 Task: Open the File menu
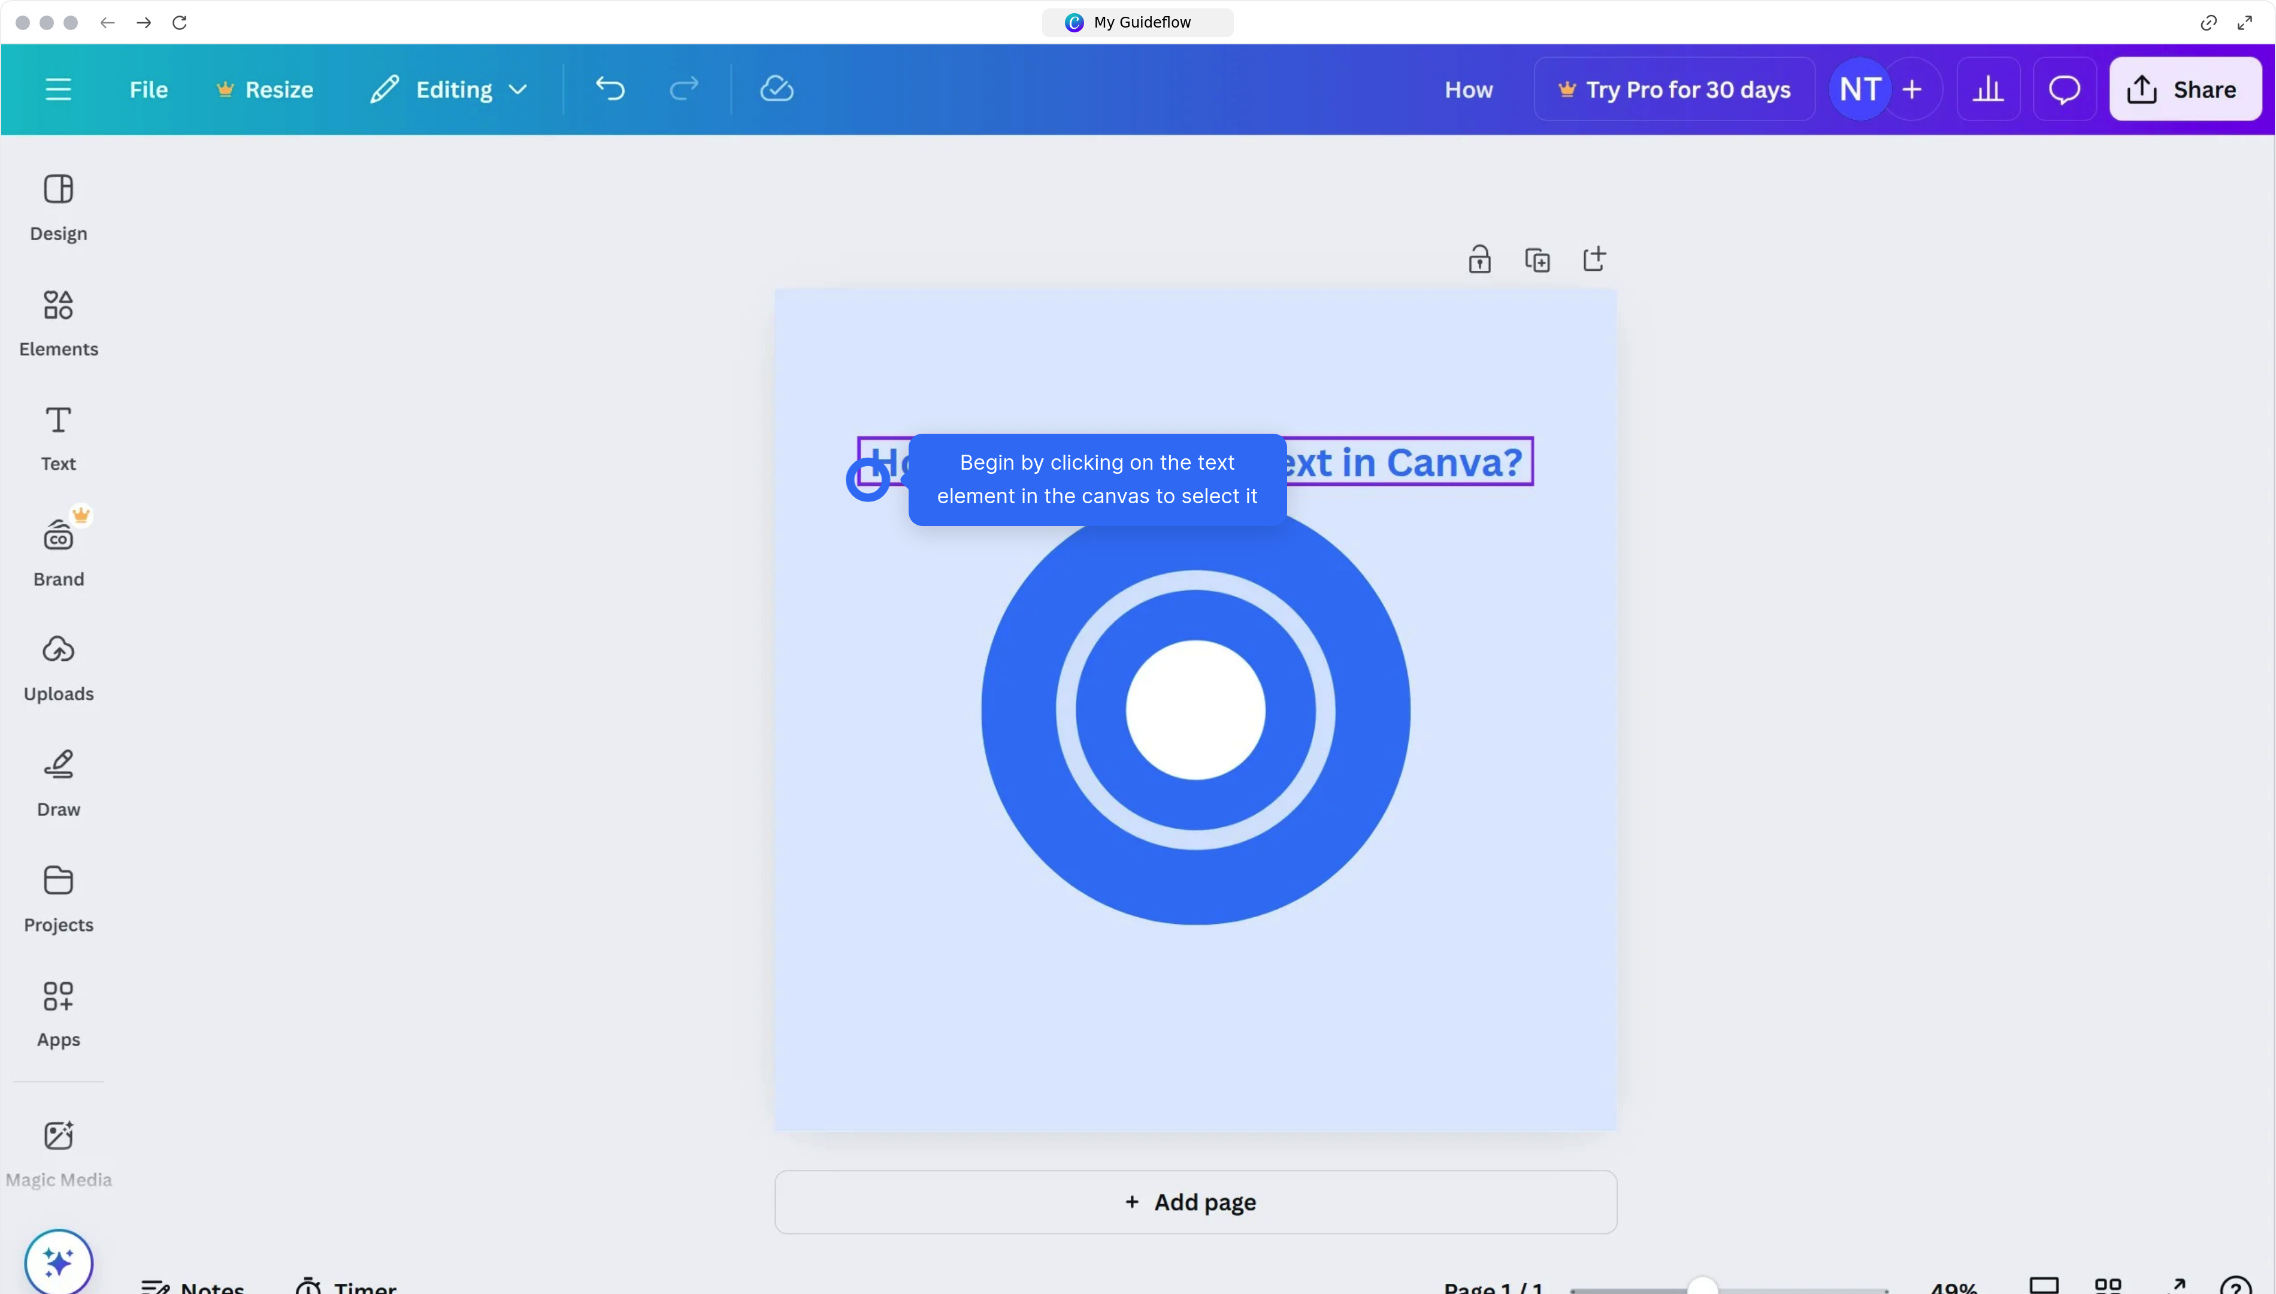[147, 89]
